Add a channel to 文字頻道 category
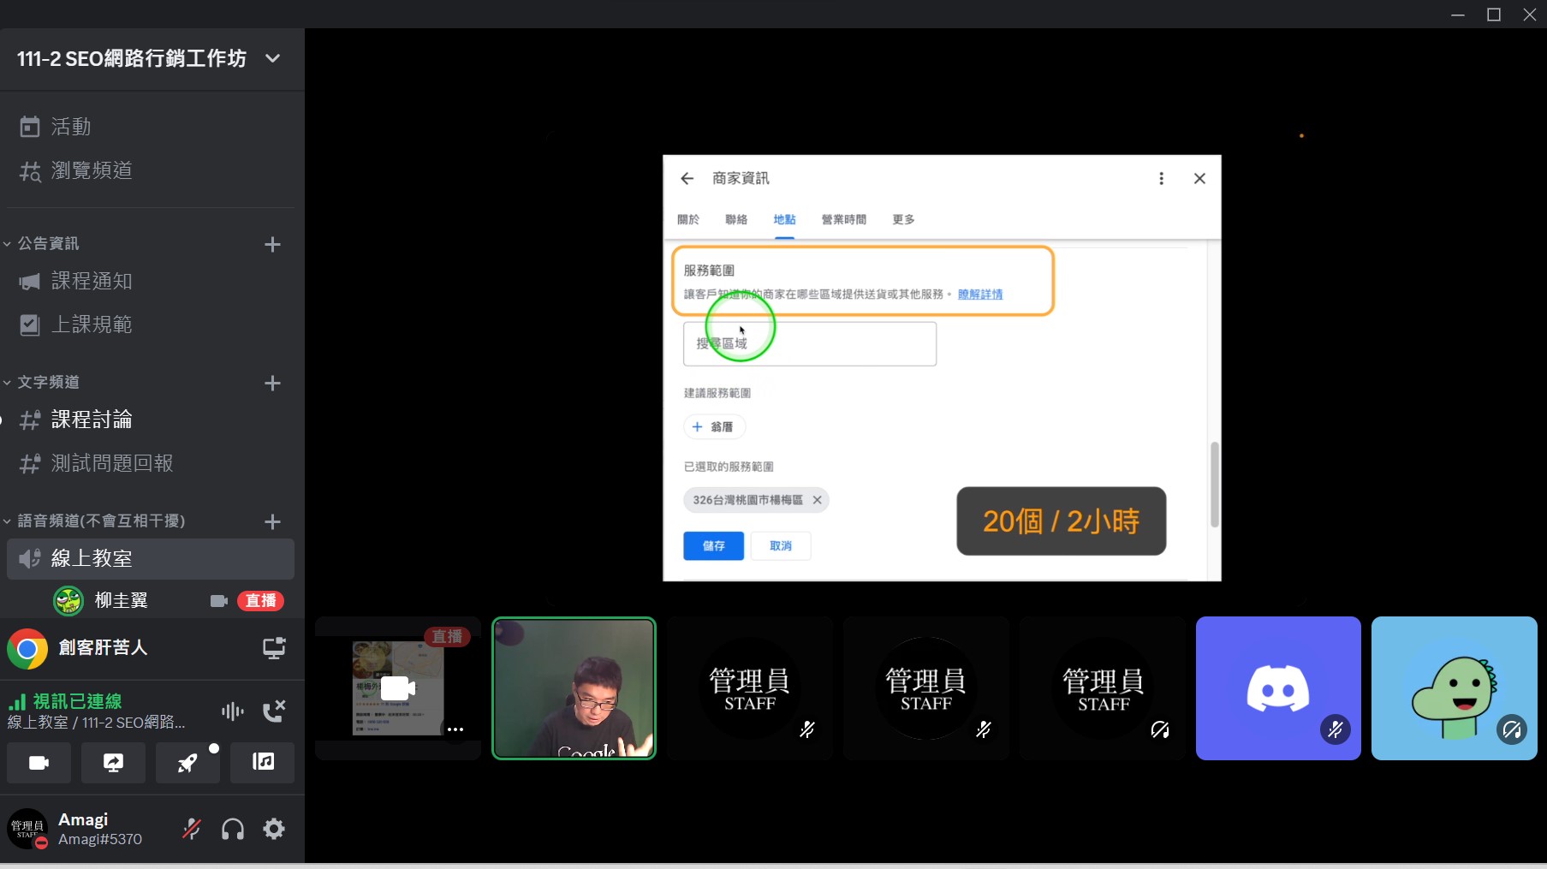This screenshot has width=1547, height=869. (272, 383)
